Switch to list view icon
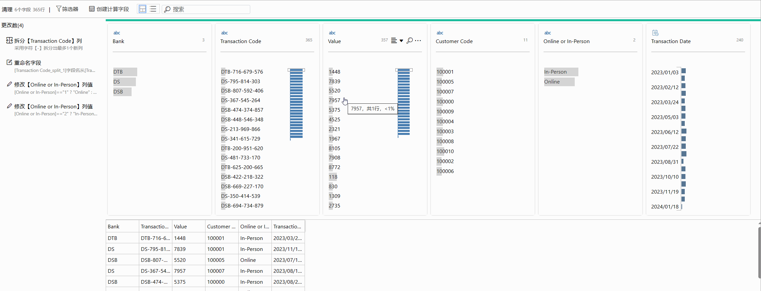Image resolution: width=761 pixels, height=291 pixels. point(153,9)
